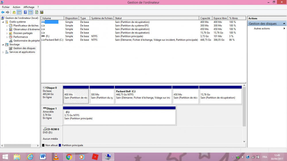
Task: Click the network signal tray icon
Action: click(x=253, y=157)
